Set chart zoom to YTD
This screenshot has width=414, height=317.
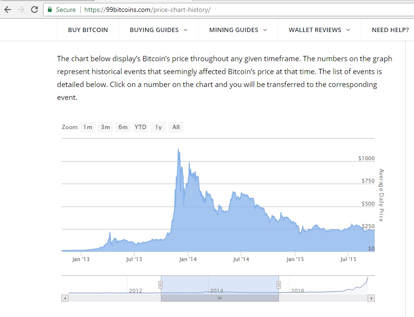(x=140, y=127)
